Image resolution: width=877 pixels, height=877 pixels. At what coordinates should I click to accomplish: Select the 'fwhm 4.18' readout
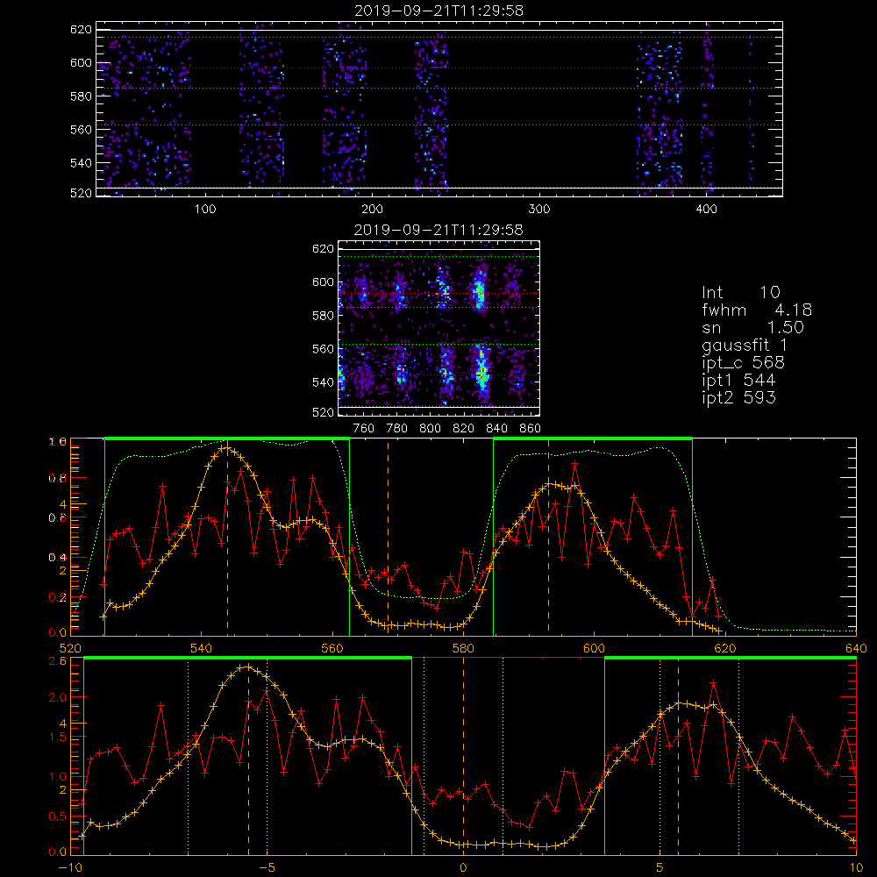click(757, 310)
